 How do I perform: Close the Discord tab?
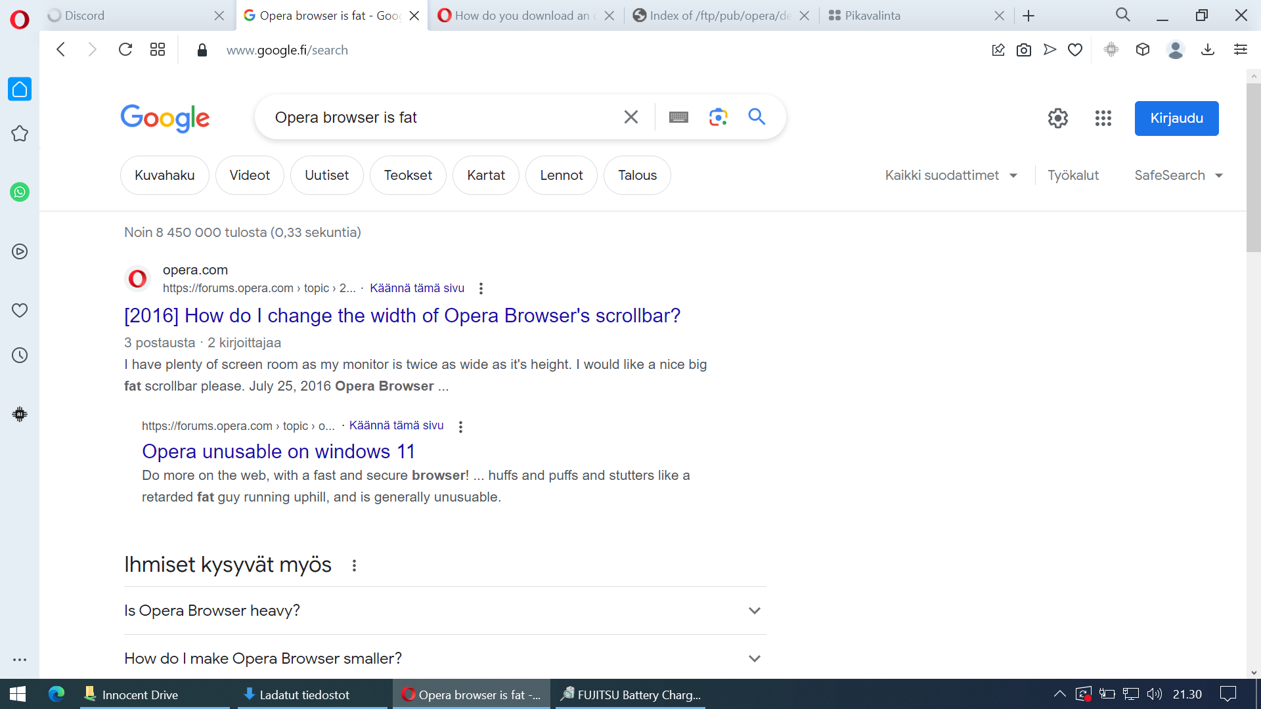tap(219, 16)
